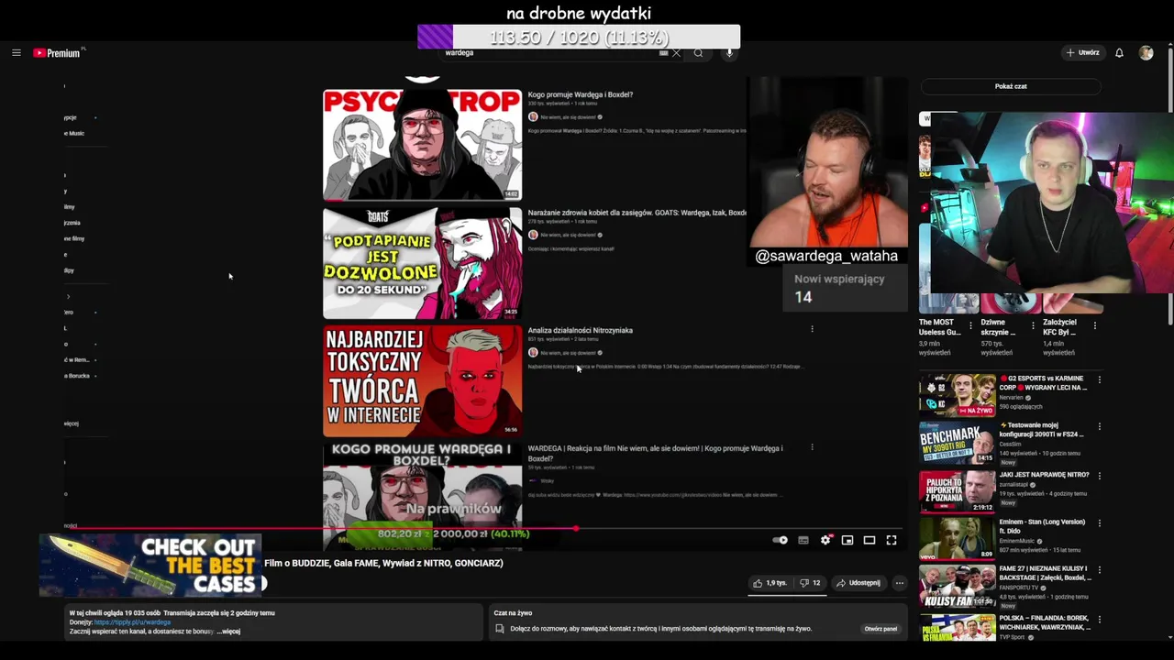1174x660 pixels.
Task: Start voice search with the microphone icon
Action: [729, 53]
